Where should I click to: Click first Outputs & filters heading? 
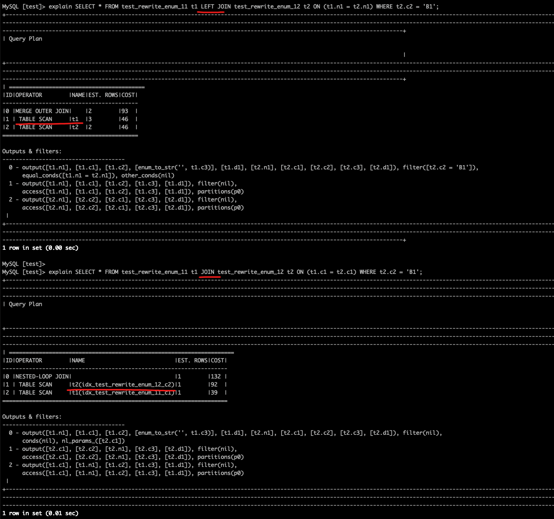[32, 151]
